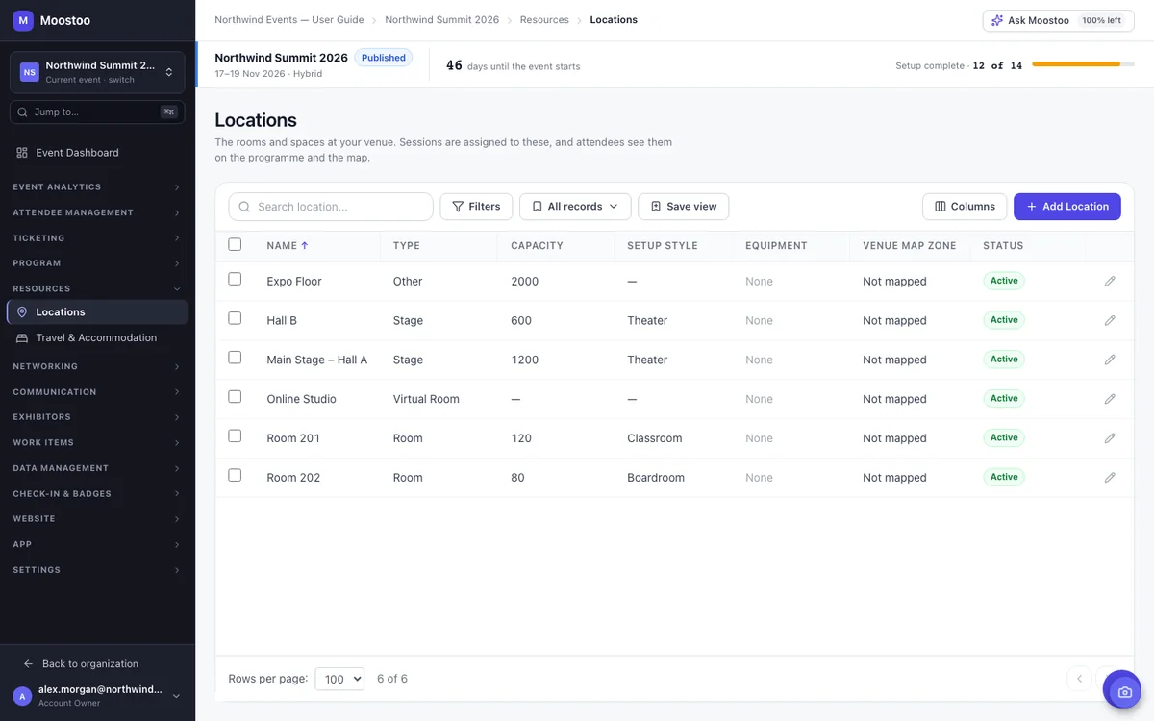
Task: Open the All records dropdown
Action: point(575,207)
